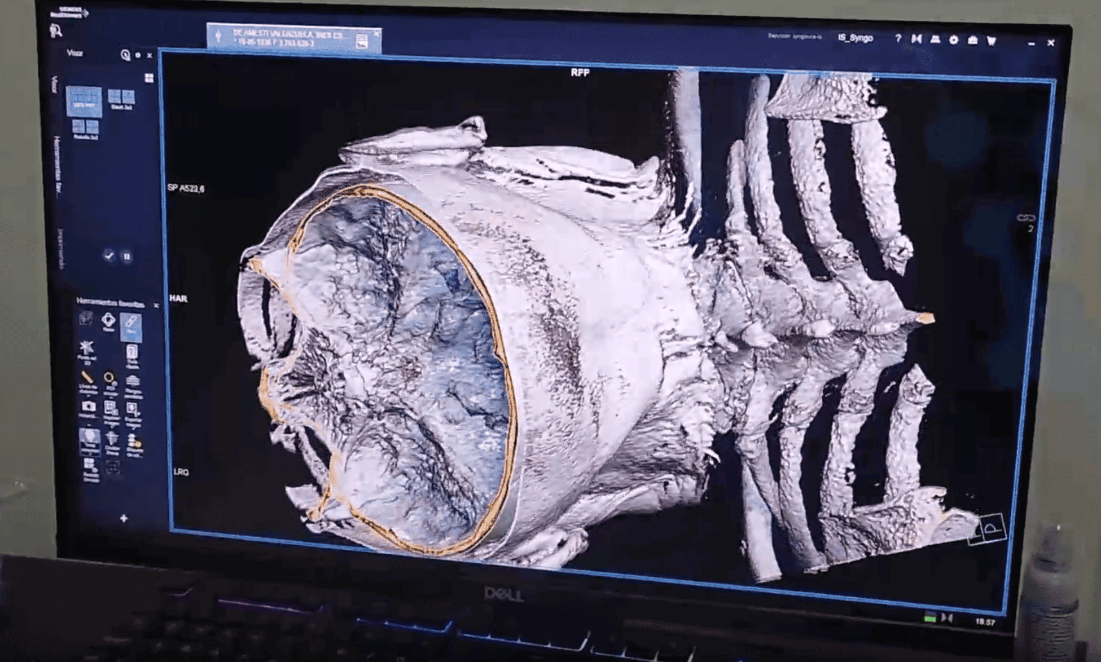Click the plus button to add tools
This screenshot has width=1101, height=662.
click(124, 518)
